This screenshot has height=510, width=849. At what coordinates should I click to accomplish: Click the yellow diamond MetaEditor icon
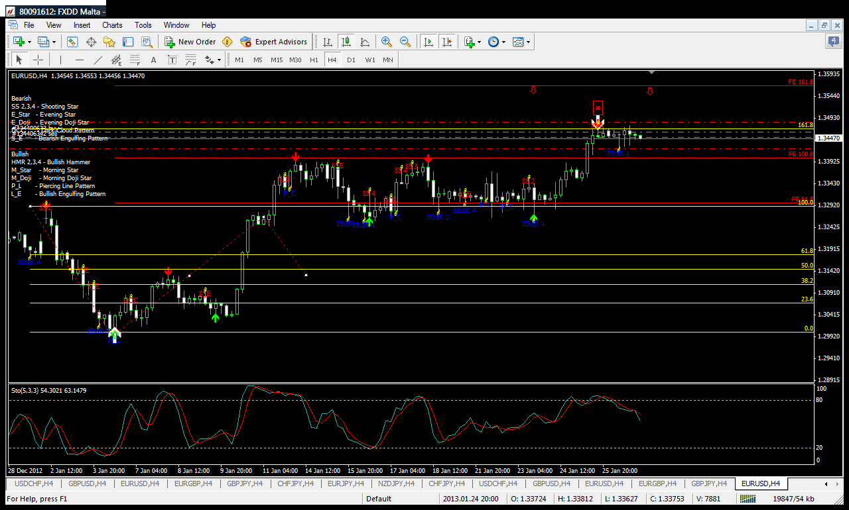[228, 42]
